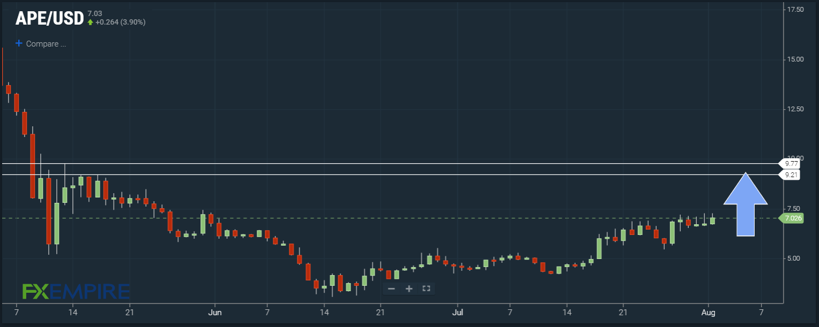The height and width of the screenshot is (327, 819).
Task: Click the 9.21 price level label
Action: pyautogui.click(x=791, y=175)
